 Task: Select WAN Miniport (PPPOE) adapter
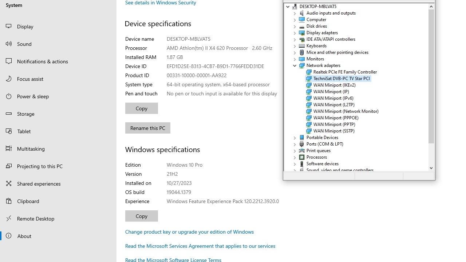tap(336, 118)
